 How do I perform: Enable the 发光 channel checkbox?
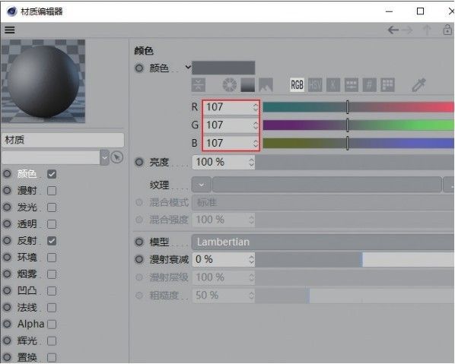point(52,207)
